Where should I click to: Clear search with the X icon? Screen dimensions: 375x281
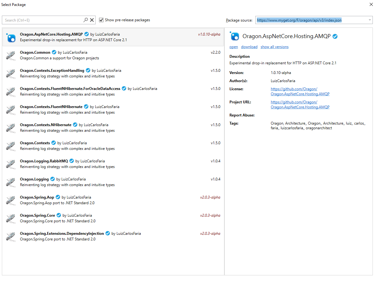[92, 20]
